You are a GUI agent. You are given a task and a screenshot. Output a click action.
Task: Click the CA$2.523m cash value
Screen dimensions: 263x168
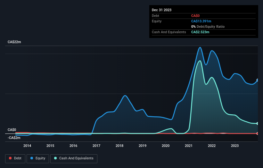[x=200, y=32]
